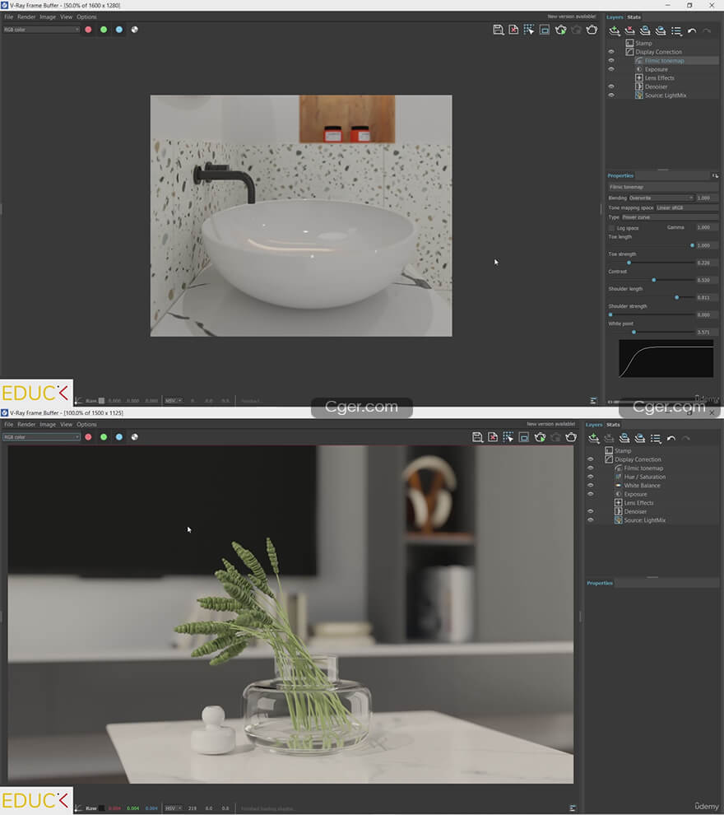Enable the Log space checkbox
724x815 pixels.
click(611, 228)
